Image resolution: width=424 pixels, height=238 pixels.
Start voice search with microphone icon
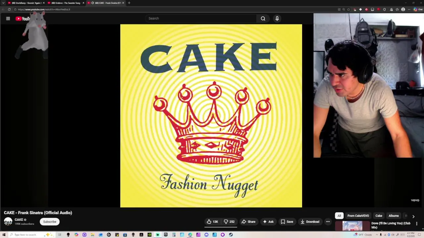tap(277, 19)
